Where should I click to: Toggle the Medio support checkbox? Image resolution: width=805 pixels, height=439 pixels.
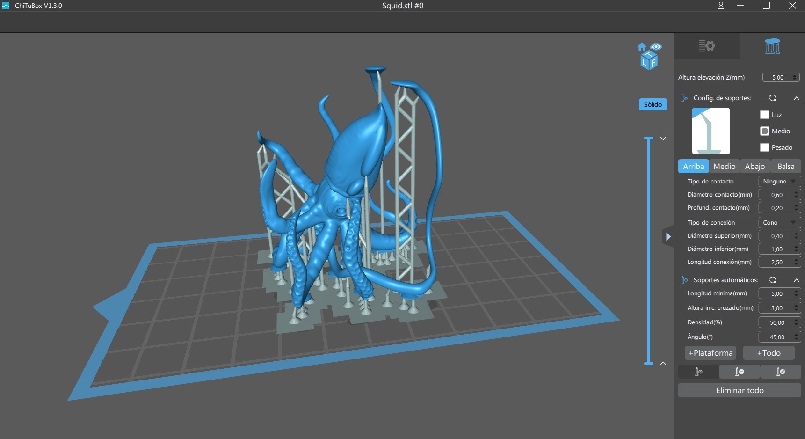click(x=765, y=131)
